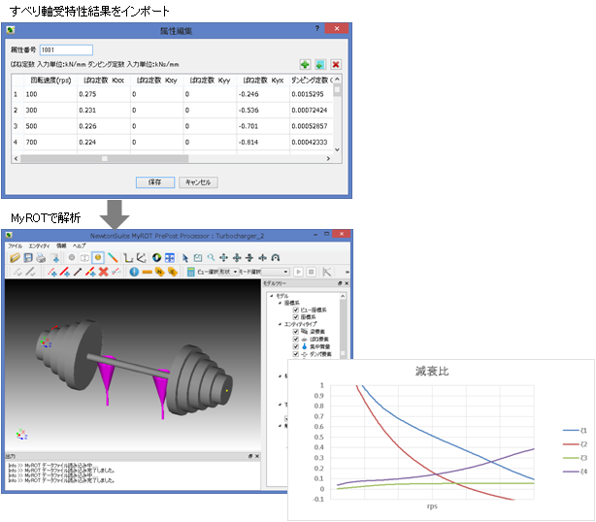Image resolution: width=596 pixels, height=522 pixels.
Task: Open the ビュー選択 形状 dropdown
Action: click(228, 272)
